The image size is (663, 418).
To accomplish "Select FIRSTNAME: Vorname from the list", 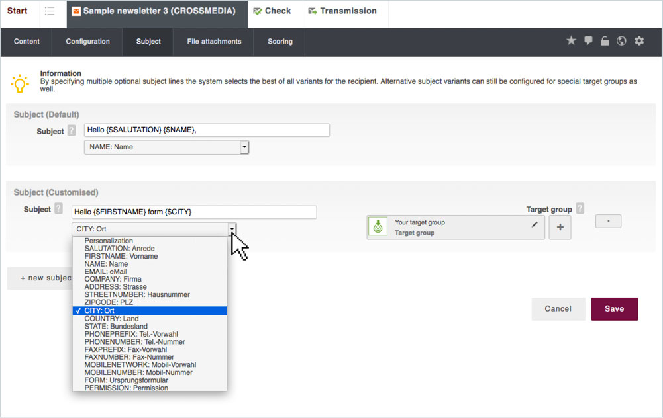I will click(x=121, y=257).
